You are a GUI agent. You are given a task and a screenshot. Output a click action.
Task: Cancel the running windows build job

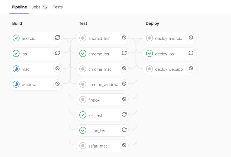point(57,84)
